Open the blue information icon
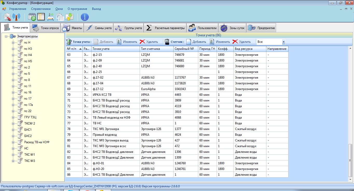Viewport: 354px width, 191px height. tap(85, 17)
